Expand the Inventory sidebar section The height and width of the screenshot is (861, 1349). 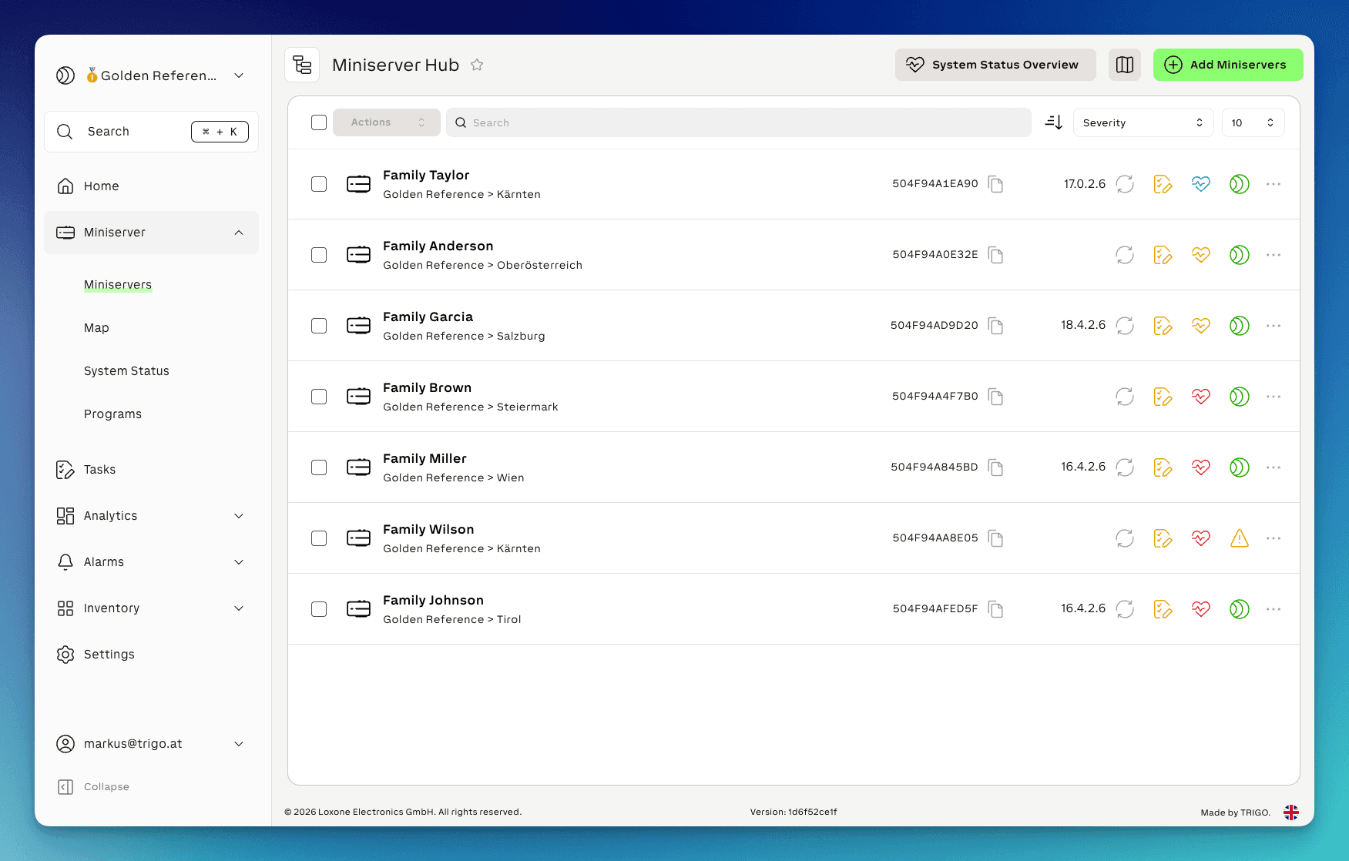[151, 608]
